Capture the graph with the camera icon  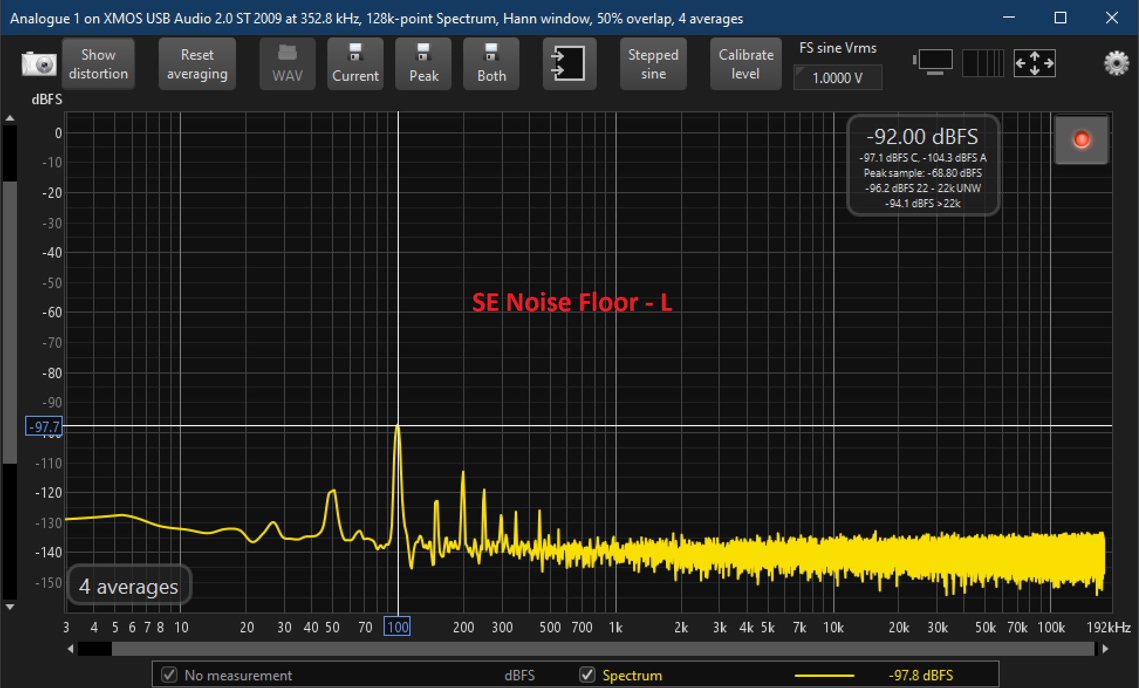[x=39, y=64]
